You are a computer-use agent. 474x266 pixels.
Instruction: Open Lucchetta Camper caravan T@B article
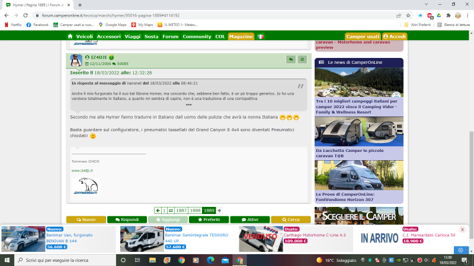pos(350,153)
